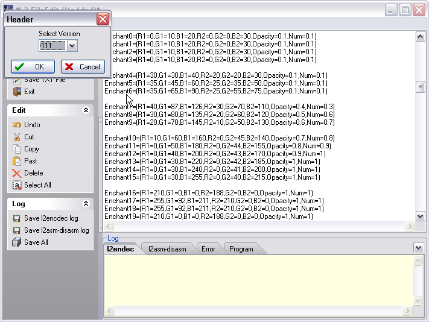The width and height of the screenshot is (429, 322).
Task: Minimize the main application window
Action: coord(391,10)
